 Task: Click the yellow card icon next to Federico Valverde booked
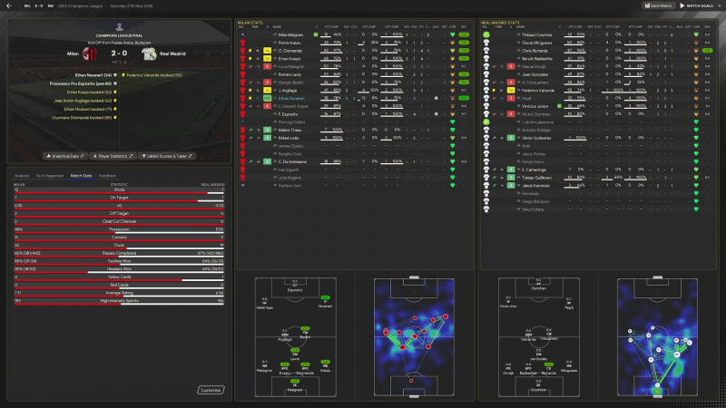123,75
